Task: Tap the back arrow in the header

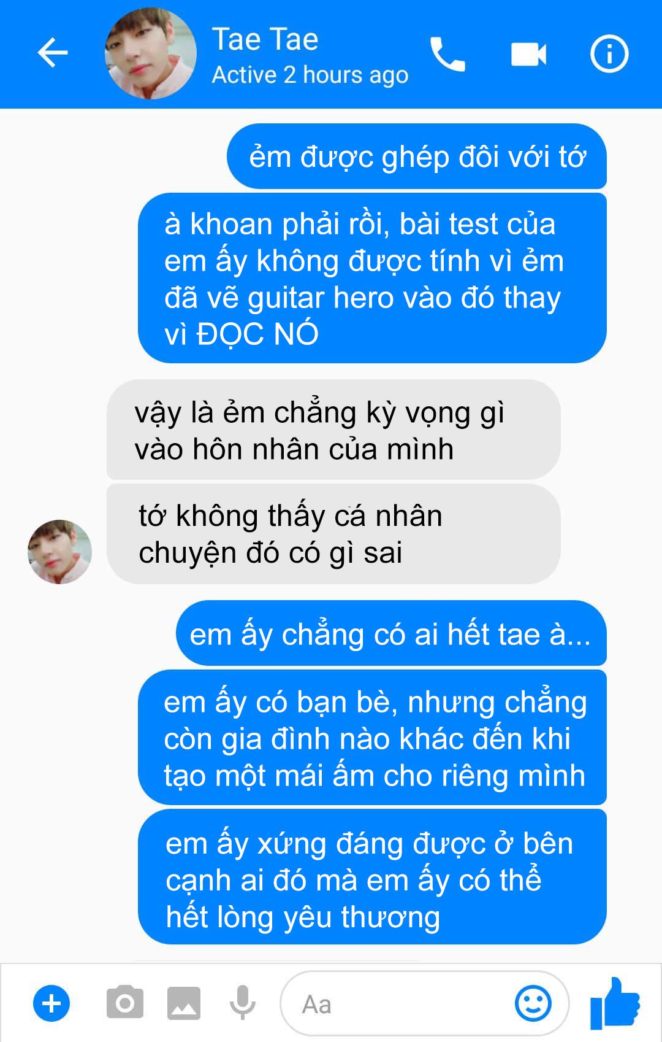Action: (x=53, y=53)
